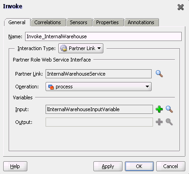189x174 pixels.
Task: Confirm with the OK button
Action: (139, 166)
